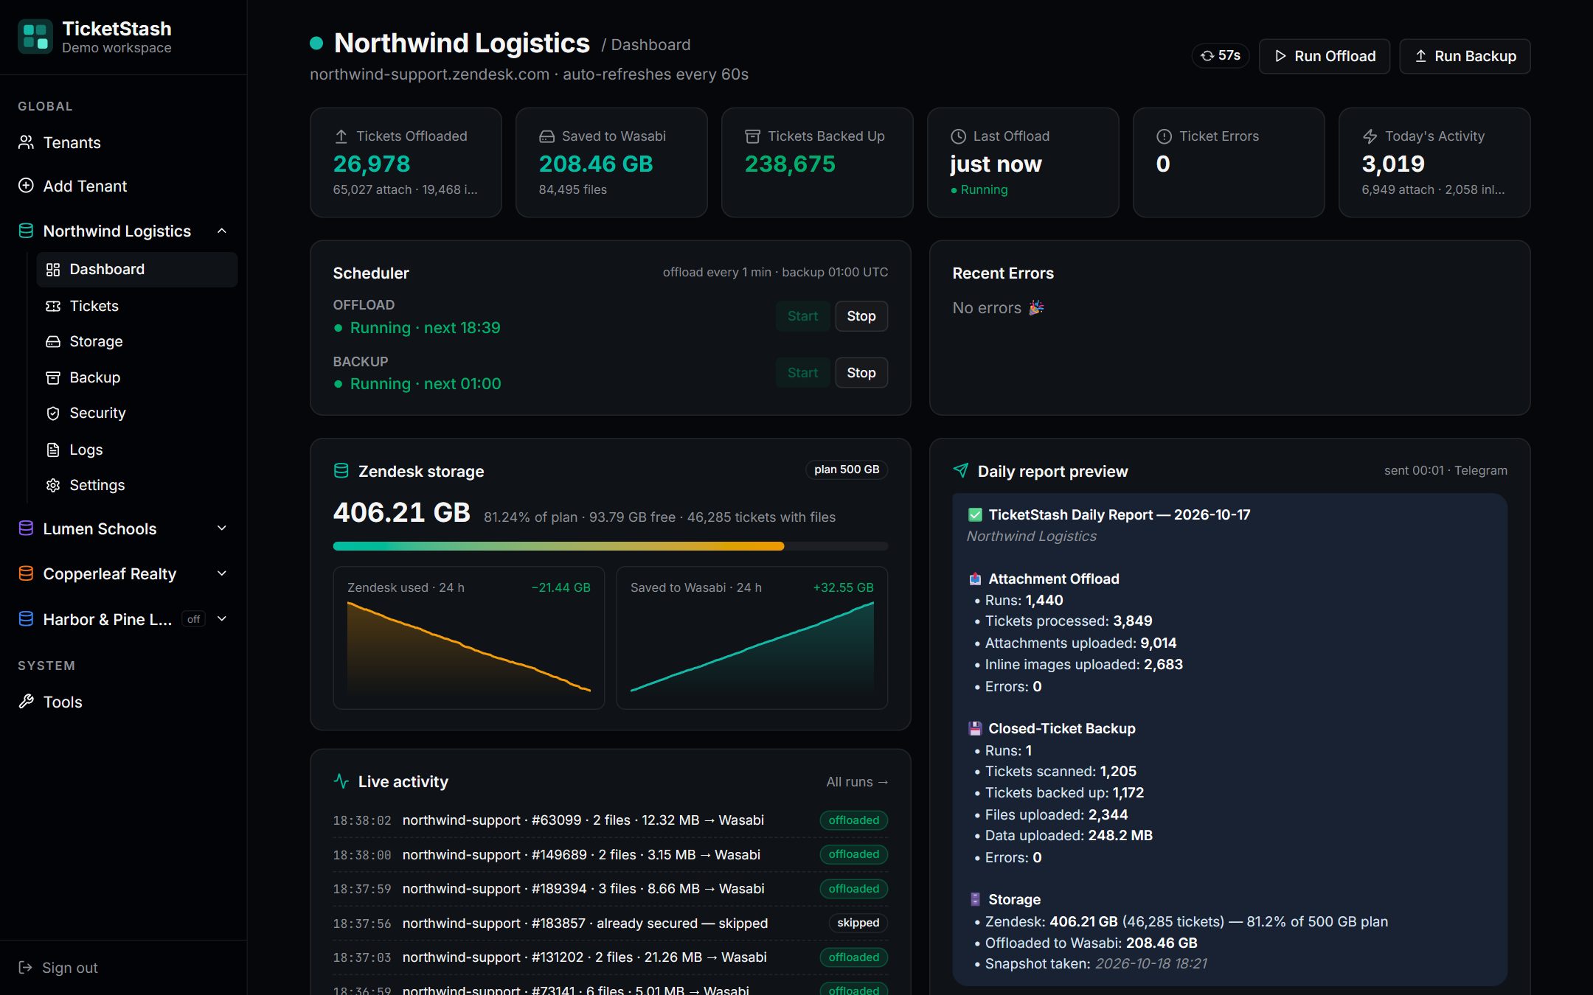Click the Harbor & Pine off badge
Image resolution: width=1593 pixels, height=995 pixels.
pyautogui.click(x=193, y=619)
